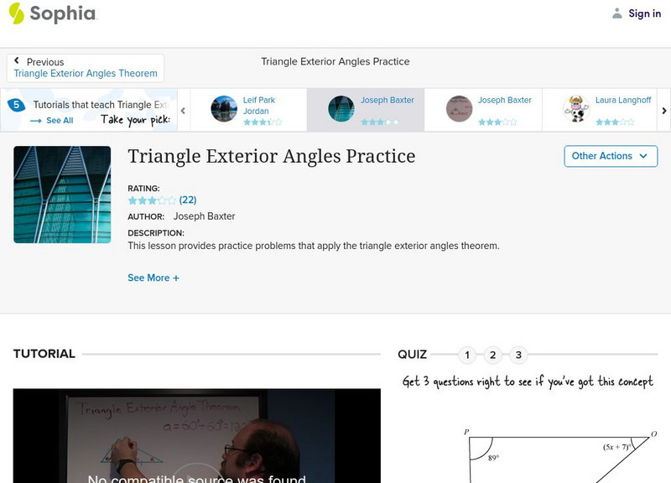Image resolution: width=671 pixels, height=483 pixels.
Task: Click the Sign in link
Action: coord(644,13)
